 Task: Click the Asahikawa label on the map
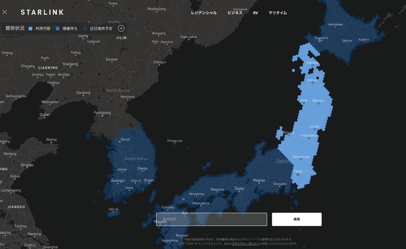(x=335, y=24)
